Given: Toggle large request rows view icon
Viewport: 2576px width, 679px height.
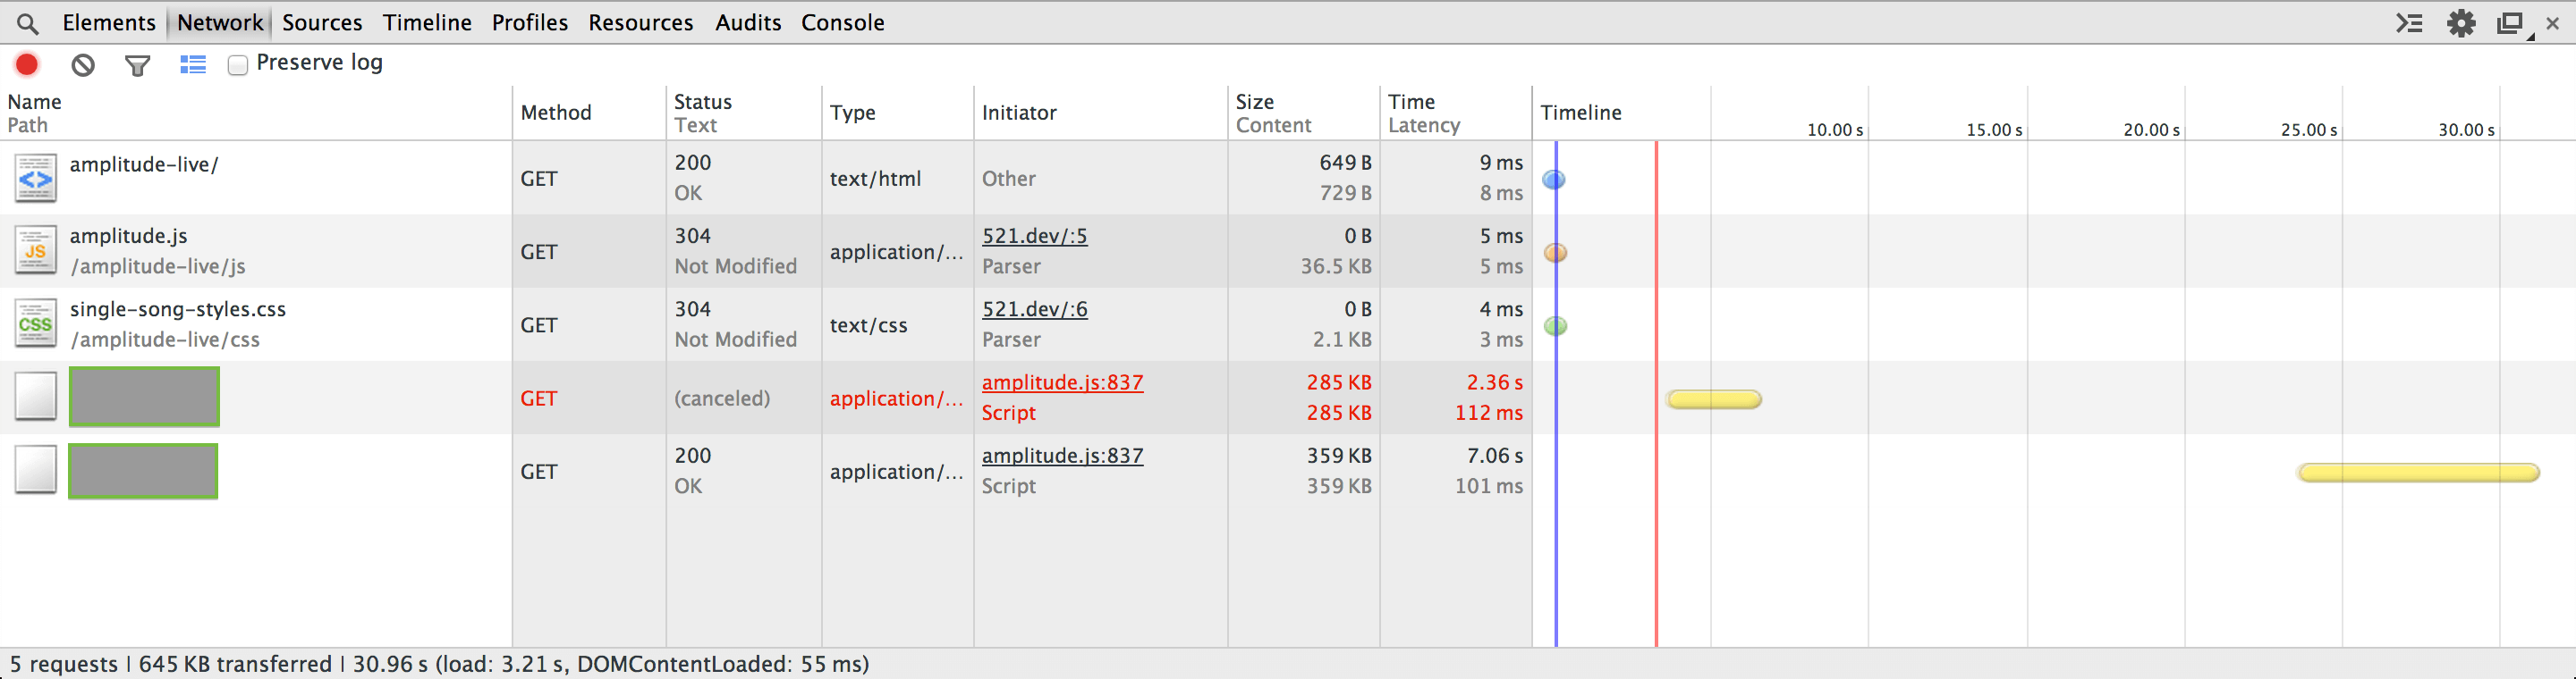Looking at the screenshot, I should pos(193,65).
